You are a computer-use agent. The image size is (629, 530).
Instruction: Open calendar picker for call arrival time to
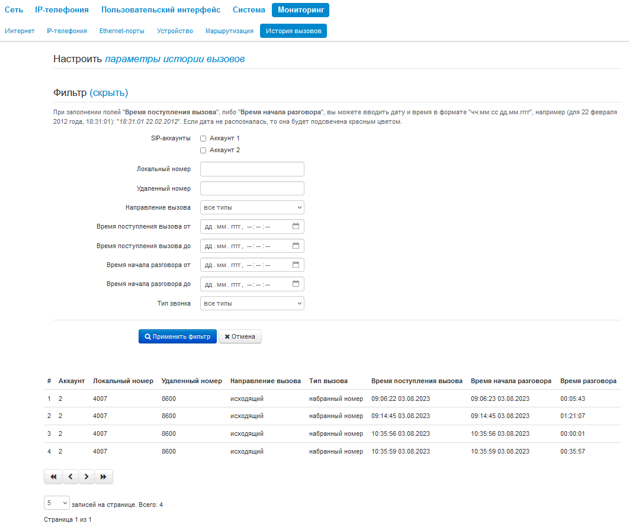[x=296, y=246]
